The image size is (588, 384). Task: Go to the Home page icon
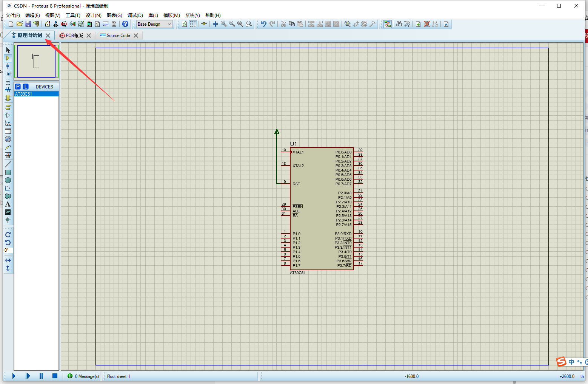tap(47, 24)
